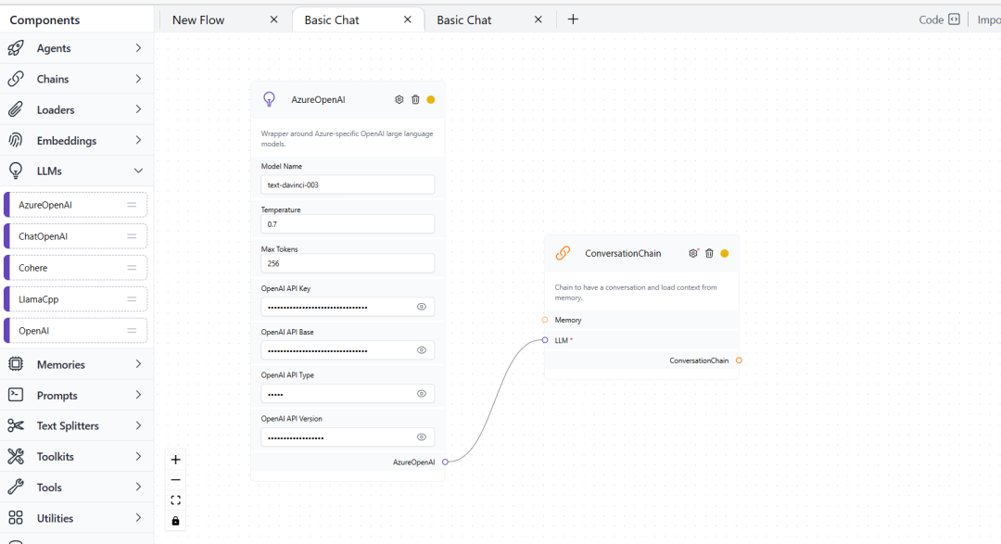Reveal the OpenAI API Base value
Viewport: 1001px width, 544px height.
(x=422, y=350)
